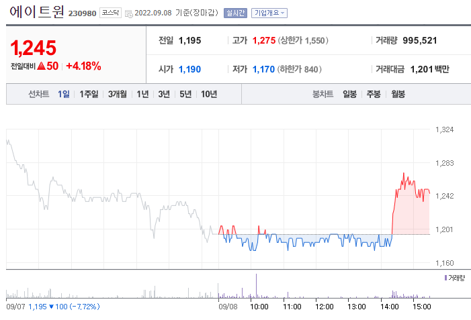Switch to 주봉 candle chart
The height and width of the screenshot is (320, 471).
[374, 94]
